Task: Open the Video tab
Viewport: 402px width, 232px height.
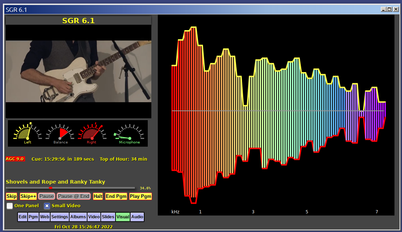Action: [94, 217]
